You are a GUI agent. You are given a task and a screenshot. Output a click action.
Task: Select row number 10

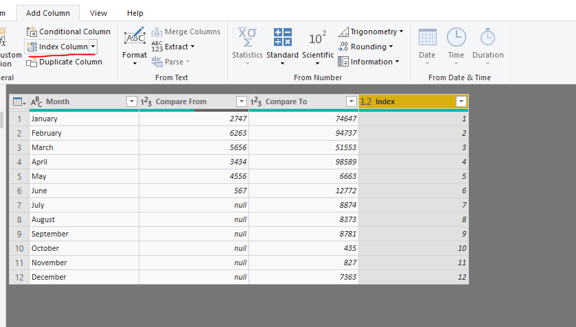[x=19, y=248]
